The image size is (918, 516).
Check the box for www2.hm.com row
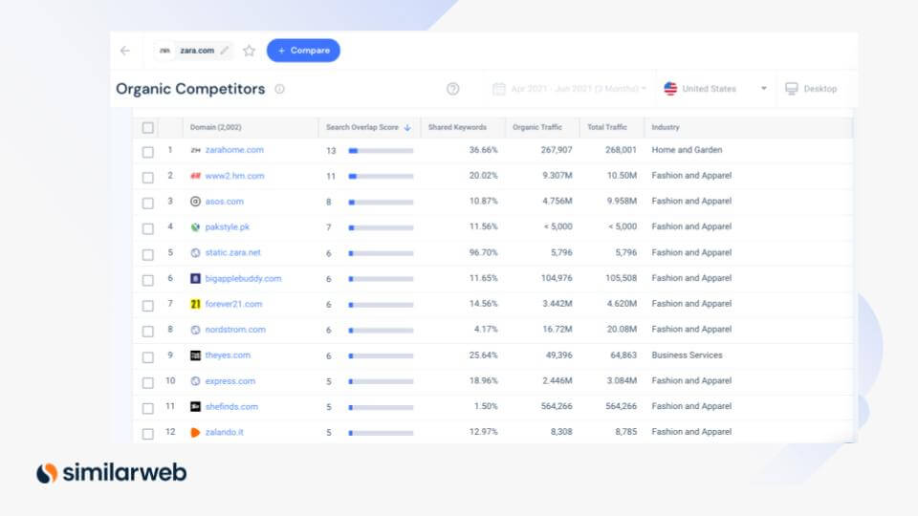click(x=147, y=178)
